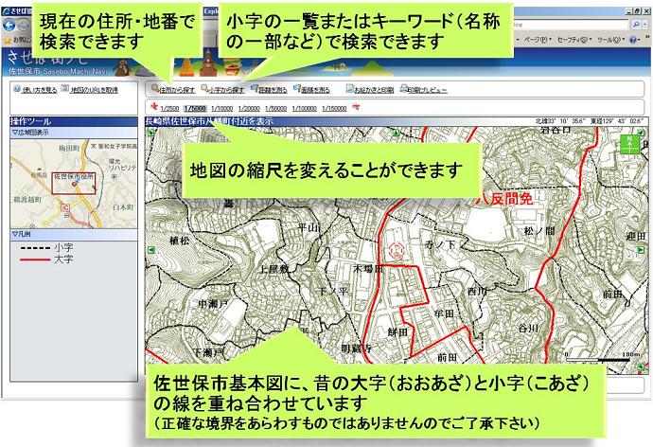The image size is (653, 447).
Task: Click the 植松 area label on the map
Action: click(179, 241)
